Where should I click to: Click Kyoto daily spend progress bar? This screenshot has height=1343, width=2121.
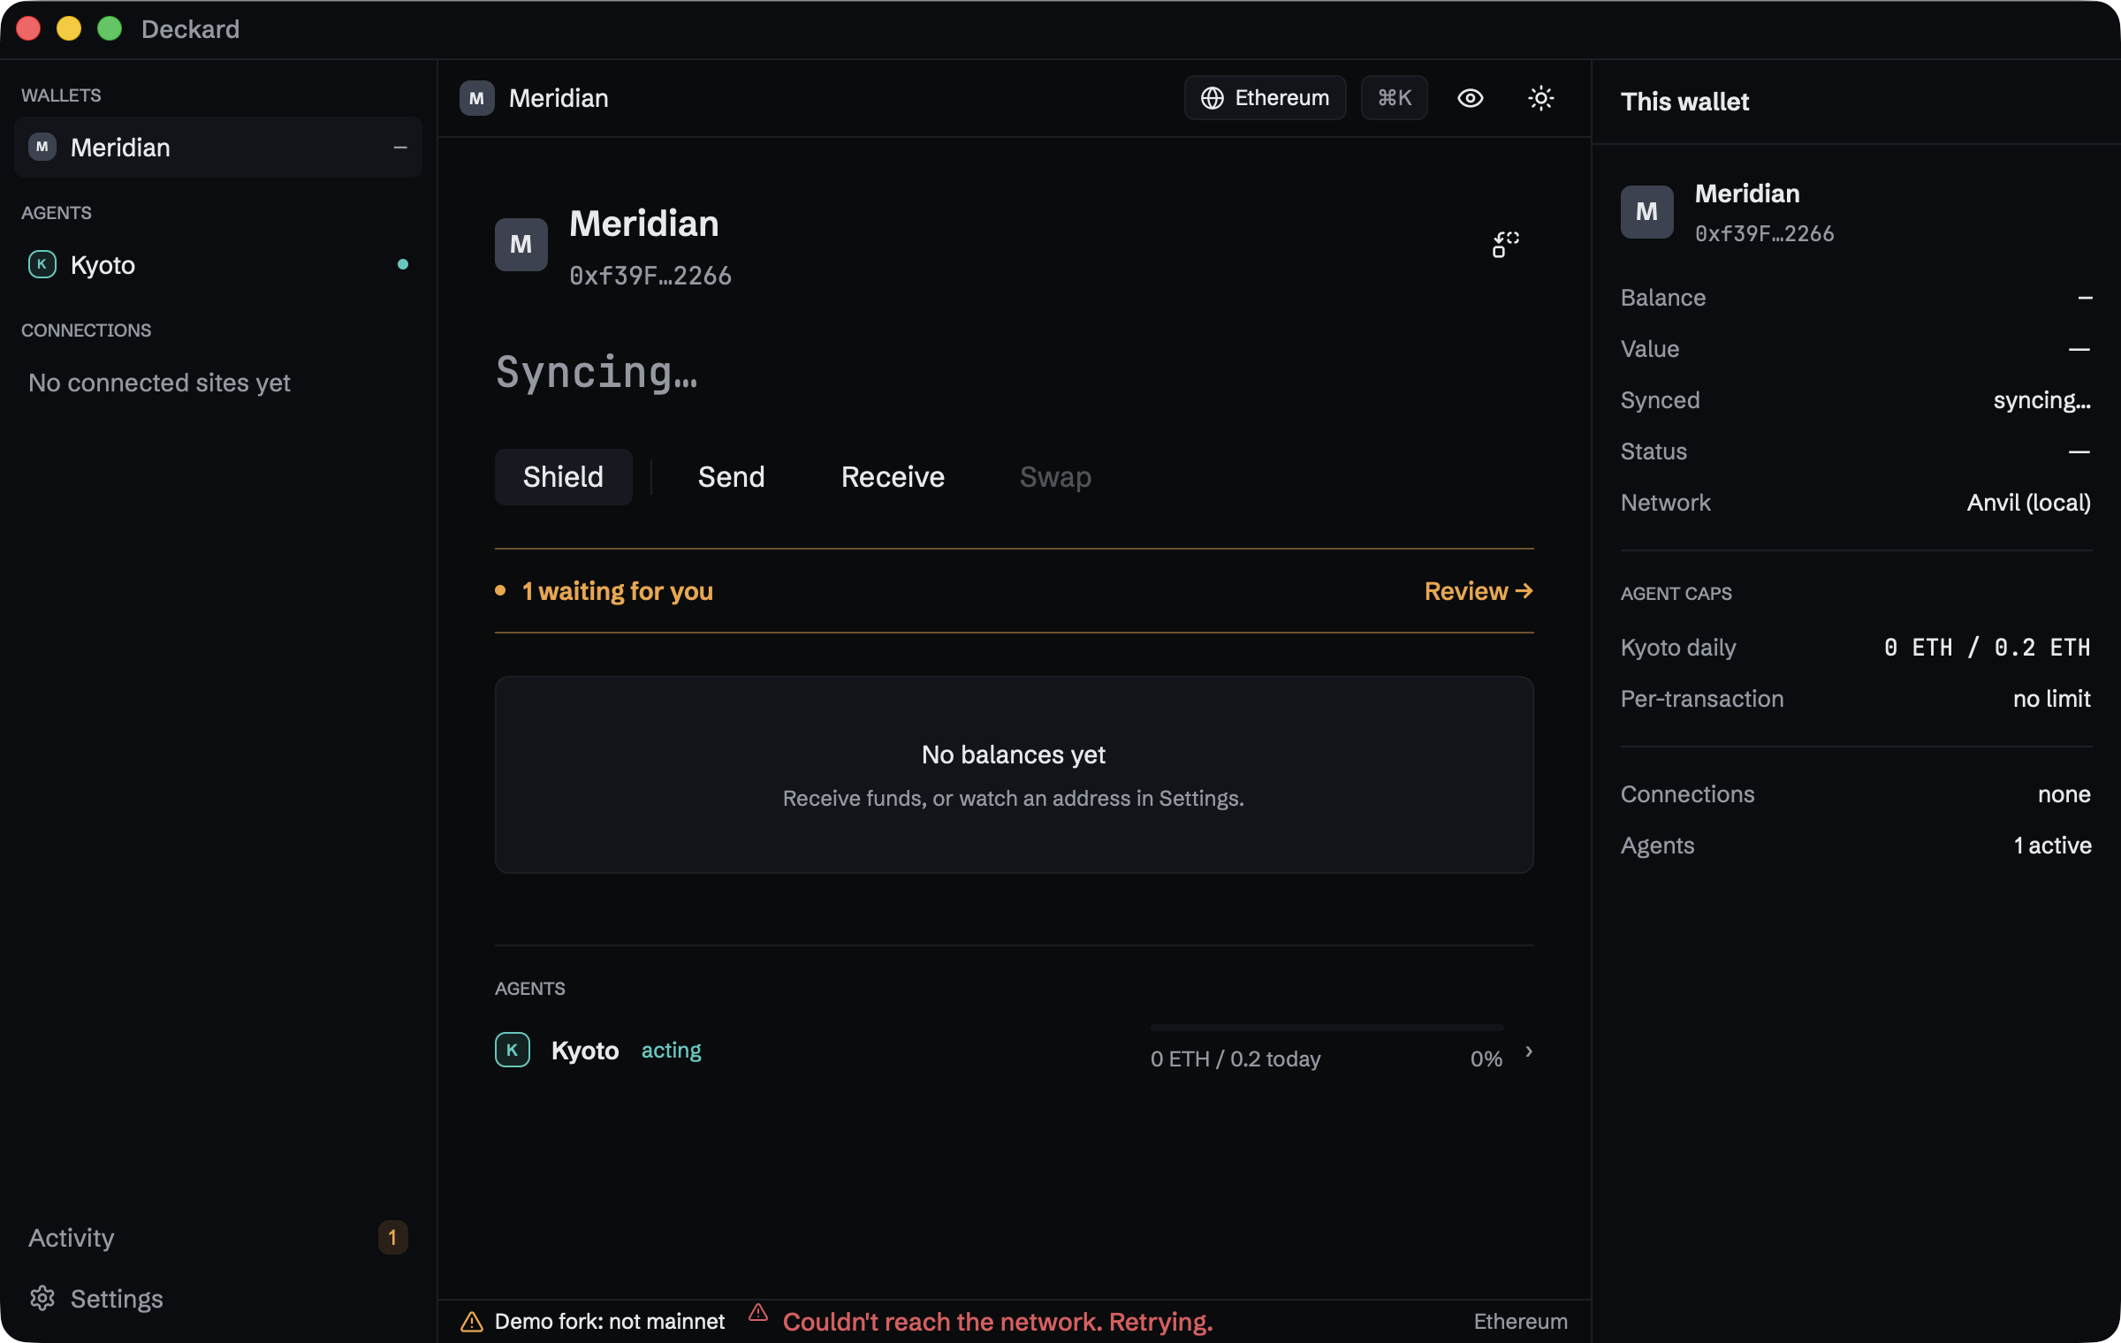1327,1028
